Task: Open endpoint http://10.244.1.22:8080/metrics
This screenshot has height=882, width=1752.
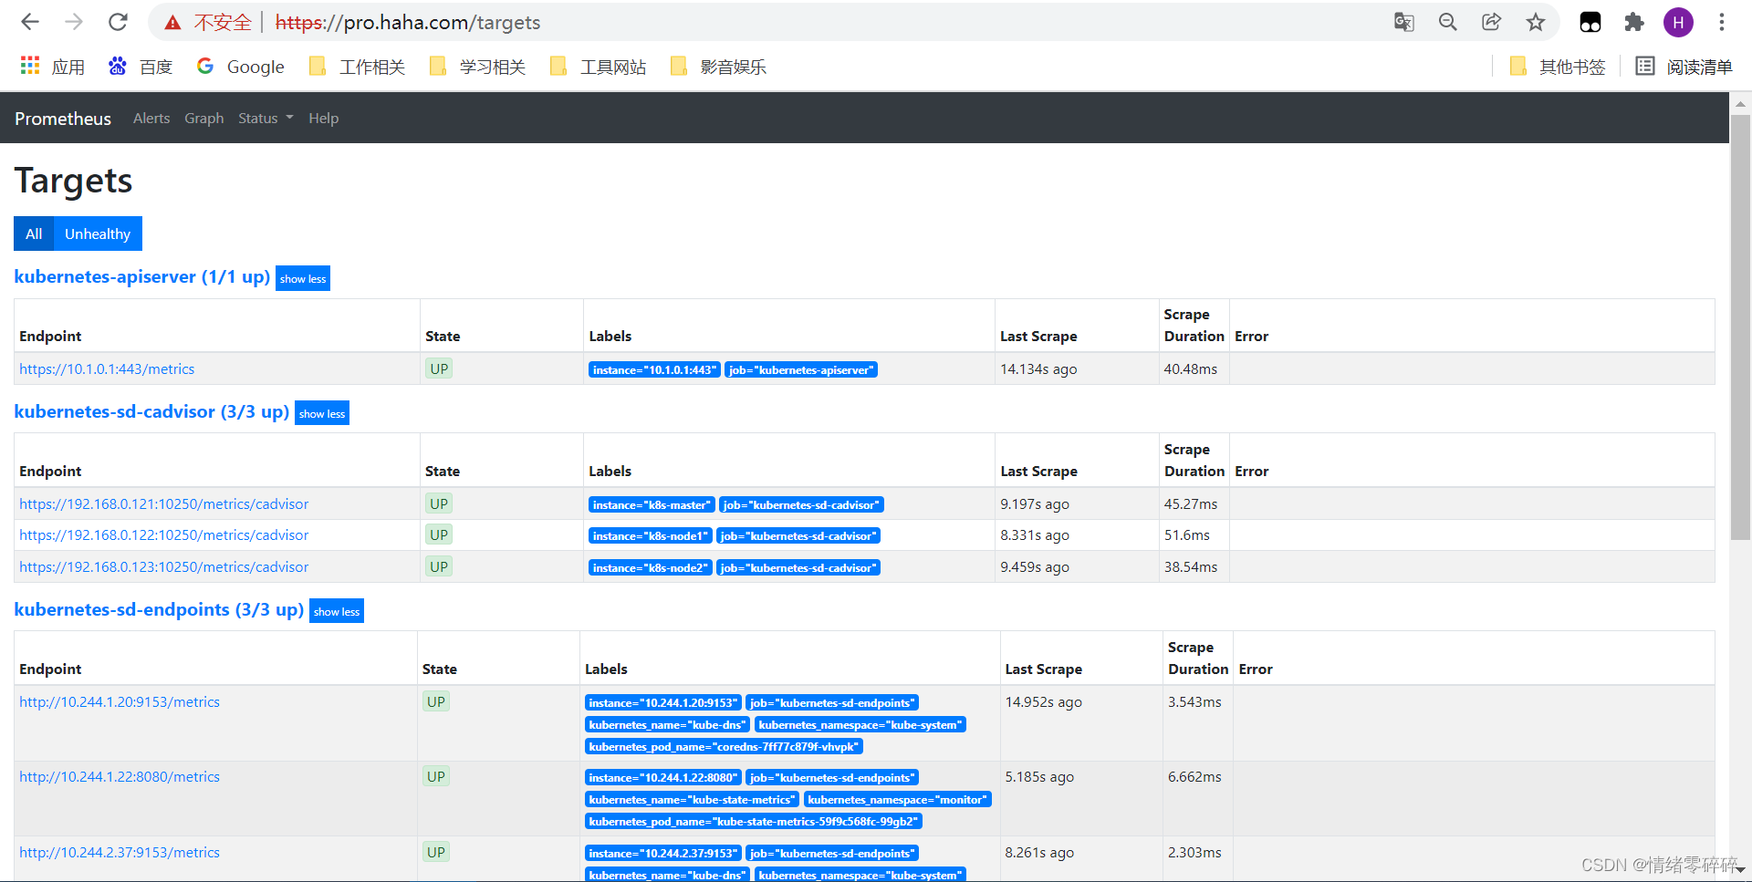Action: [x=120, y=777]
